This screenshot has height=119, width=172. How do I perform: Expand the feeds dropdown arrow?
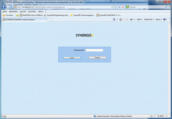[x=124, y=19]
